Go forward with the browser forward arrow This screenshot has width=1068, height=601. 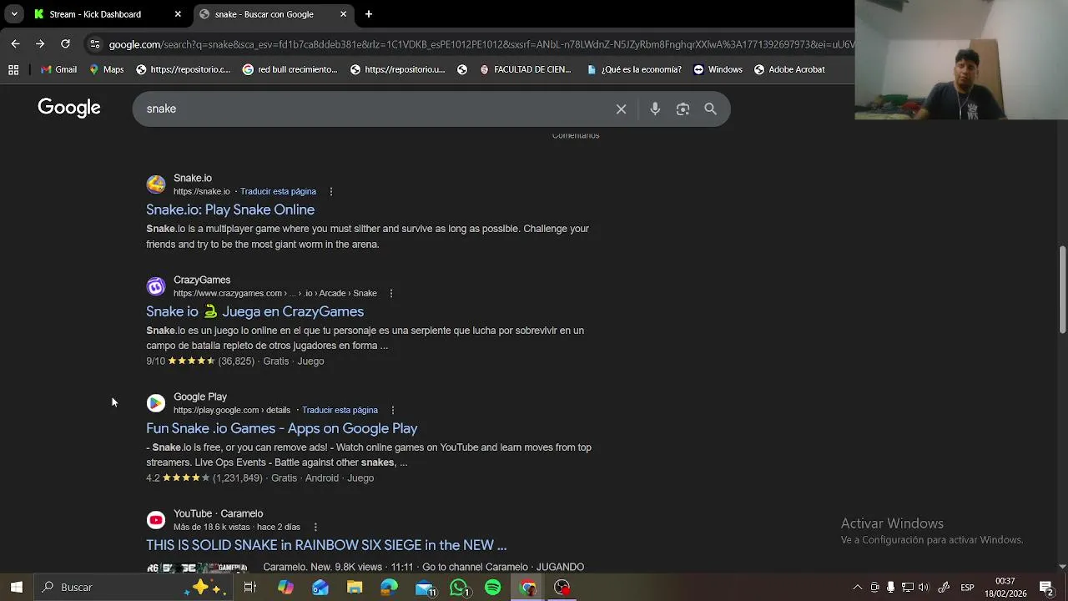pyautogui.click(x=40, y=43)
